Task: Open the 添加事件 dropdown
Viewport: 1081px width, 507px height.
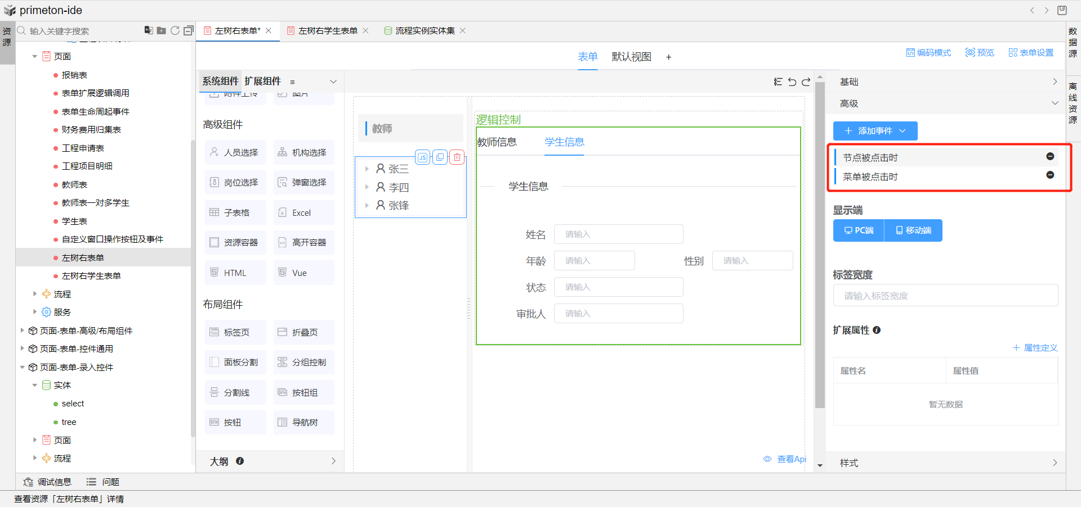Action: pyautogui.click(x=875, y=131)
